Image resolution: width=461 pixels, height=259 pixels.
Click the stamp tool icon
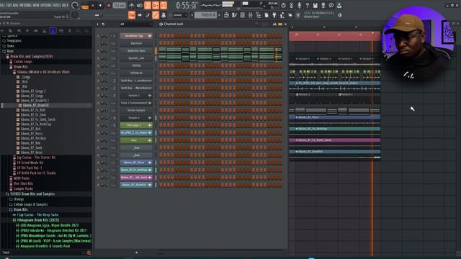point(164,15)
